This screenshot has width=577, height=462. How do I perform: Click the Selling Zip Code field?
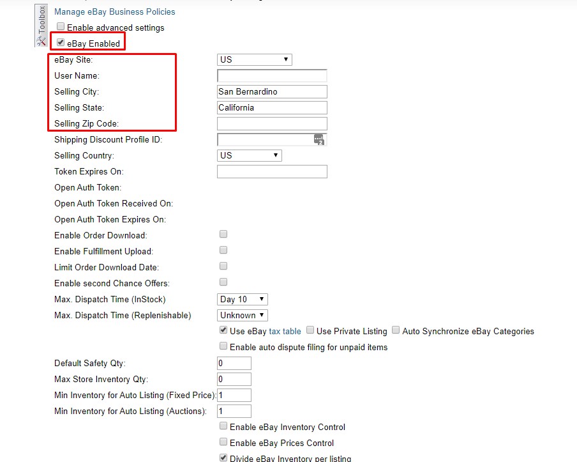272,123
